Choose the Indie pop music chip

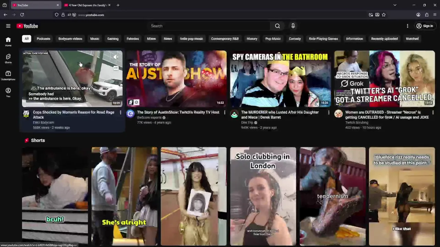(x=191, y=39)
